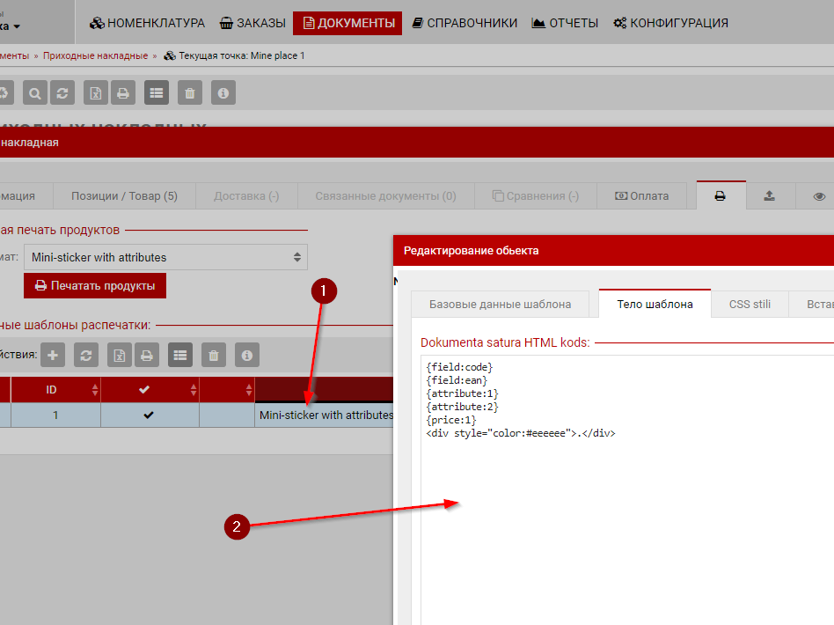Export the print templates to Excel

tap(120, 355)
